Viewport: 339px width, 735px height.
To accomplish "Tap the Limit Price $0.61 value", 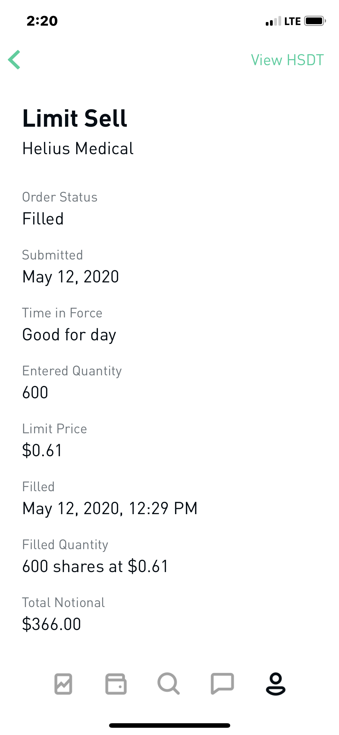I will [x=42, y=450].
